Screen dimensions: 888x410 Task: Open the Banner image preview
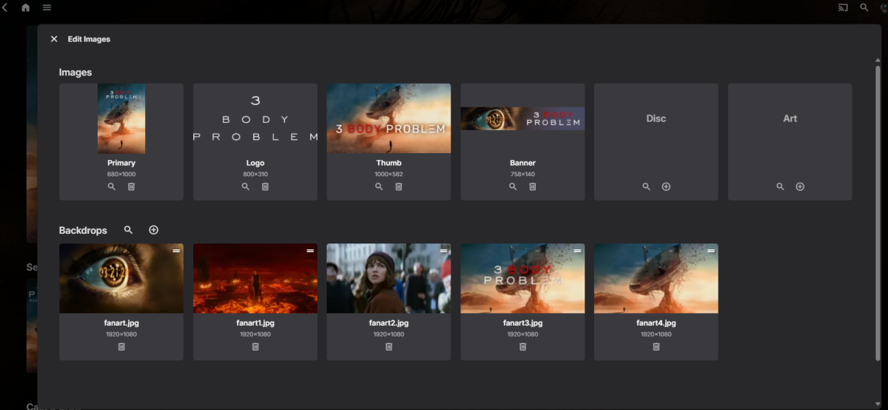point(522,118)
